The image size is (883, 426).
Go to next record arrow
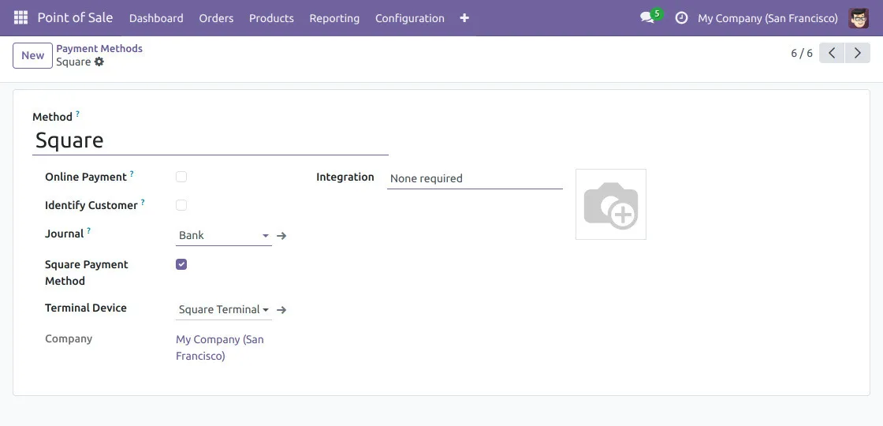858,53
